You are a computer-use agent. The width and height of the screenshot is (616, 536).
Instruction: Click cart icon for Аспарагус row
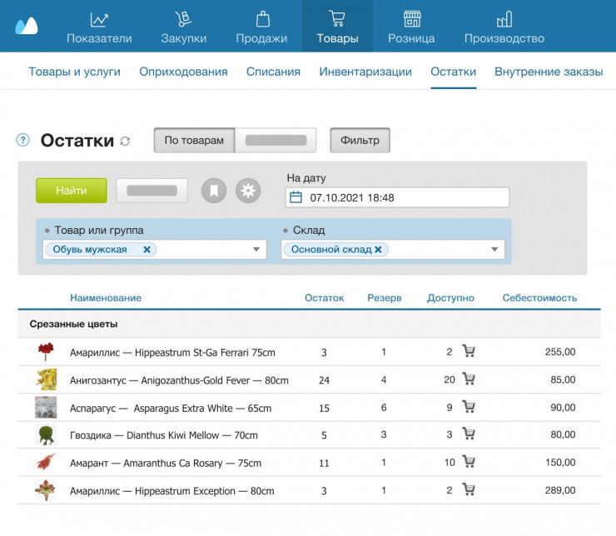coord(469,407)
